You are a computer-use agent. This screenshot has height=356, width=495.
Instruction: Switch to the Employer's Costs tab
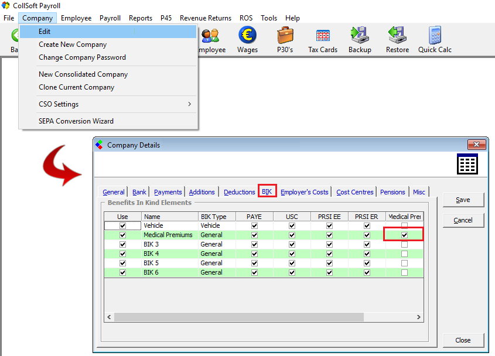(x=304, y=192)
